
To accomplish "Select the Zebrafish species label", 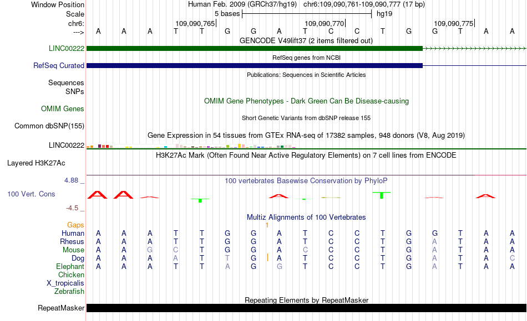I will [x=69, y=292].
